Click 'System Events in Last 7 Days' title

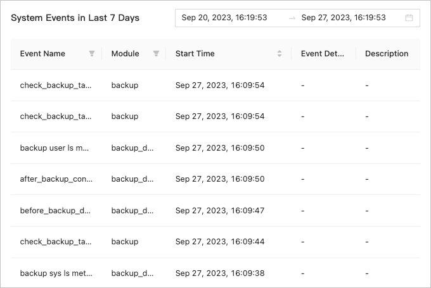pos(75,18)
